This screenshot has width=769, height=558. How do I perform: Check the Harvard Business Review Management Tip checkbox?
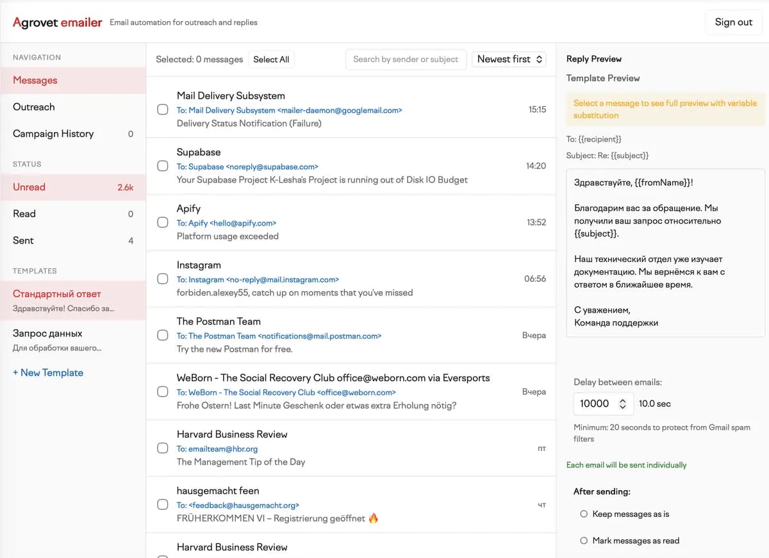click(x=163, y=448)
